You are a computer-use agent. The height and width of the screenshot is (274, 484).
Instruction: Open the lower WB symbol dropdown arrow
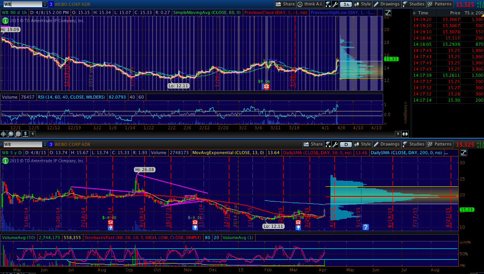coord(45,144)
